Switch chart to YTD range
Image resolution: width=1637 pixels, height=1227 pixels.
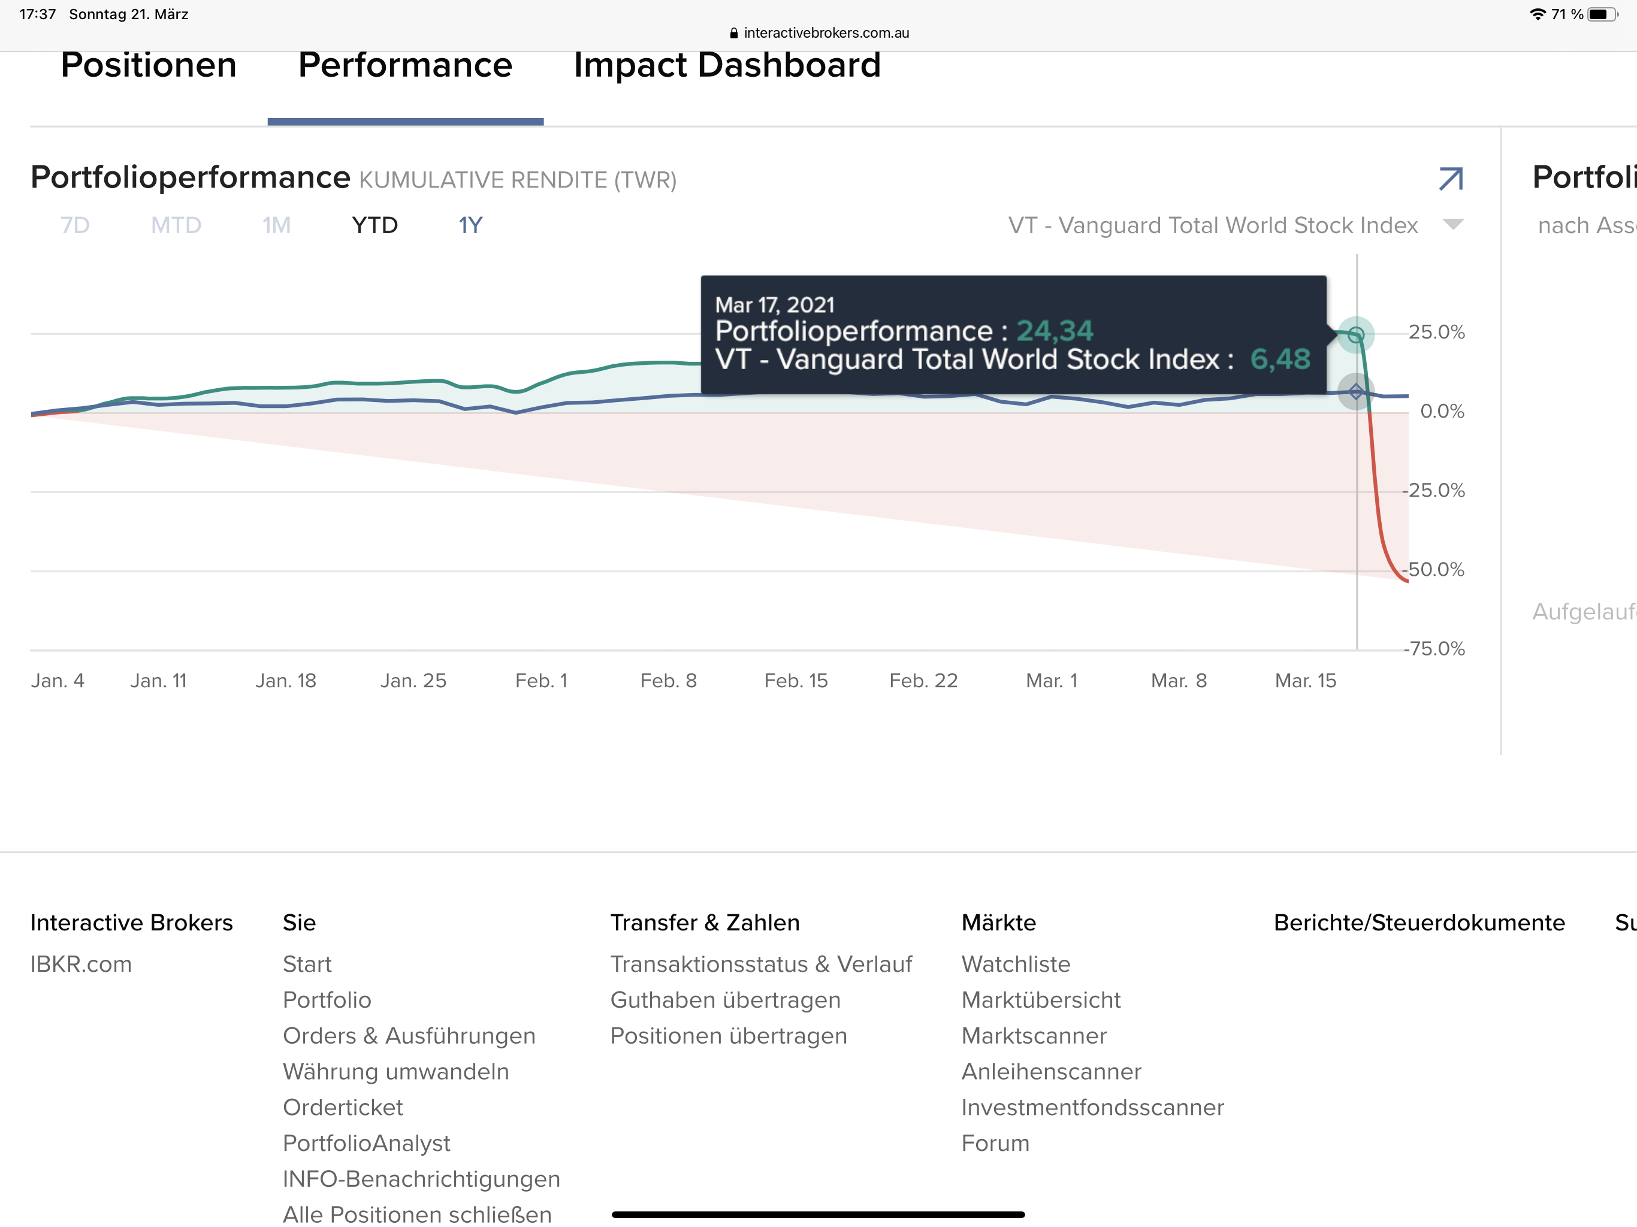pos(374,225)
